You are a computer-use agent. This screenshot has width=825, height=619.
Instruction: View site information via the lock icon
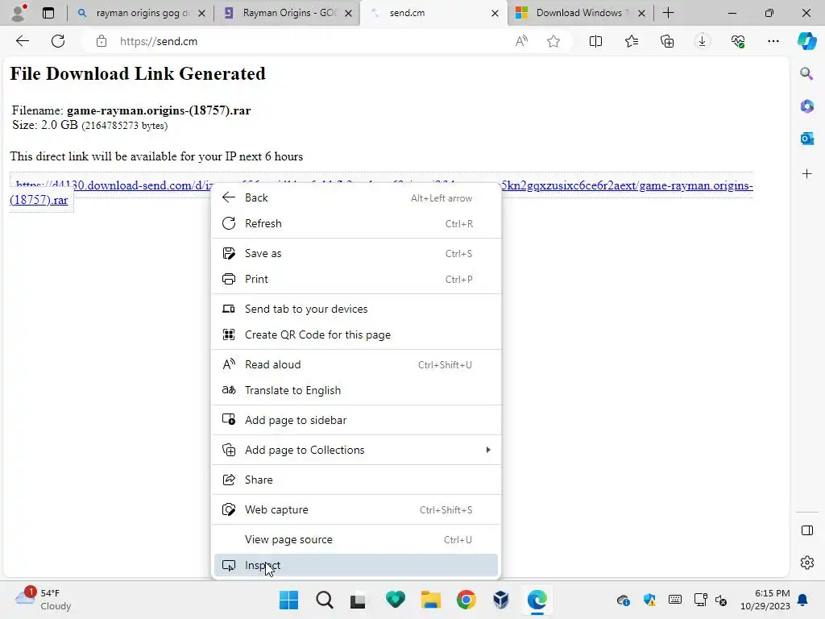pos(102,41)
